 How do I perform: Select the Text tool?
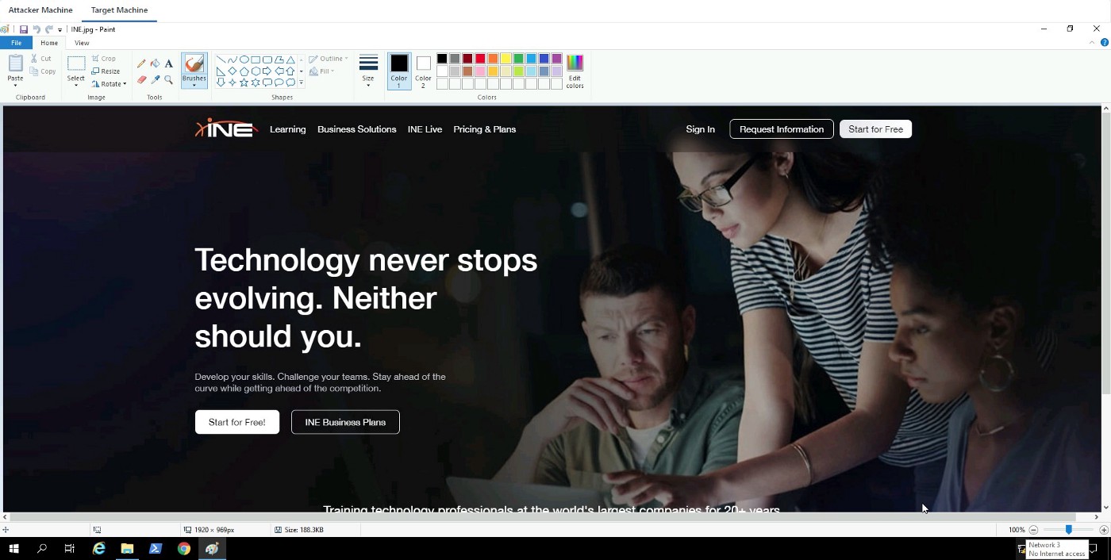168,63
